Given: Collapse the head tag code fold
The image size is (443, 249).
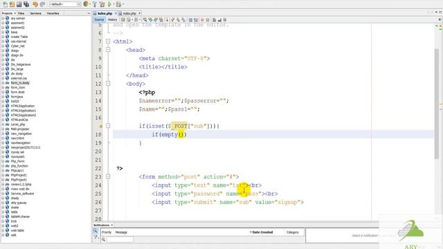Looking at the screenshot, I should (x=108, y=50).
